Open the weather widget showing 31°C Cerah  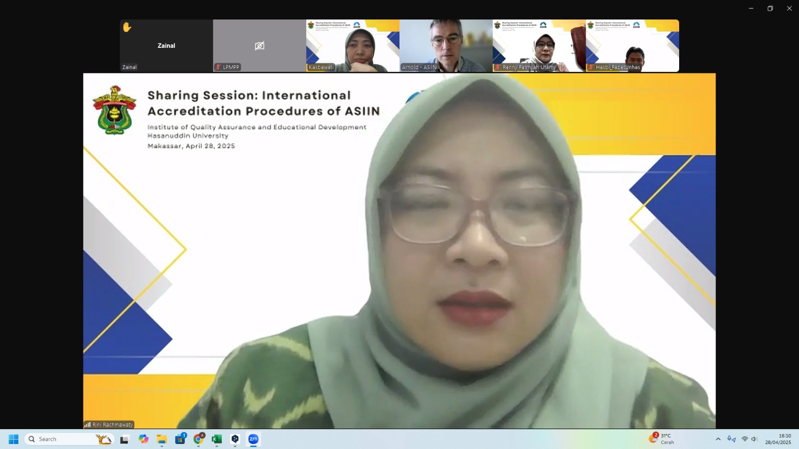(x=662, y=439)
